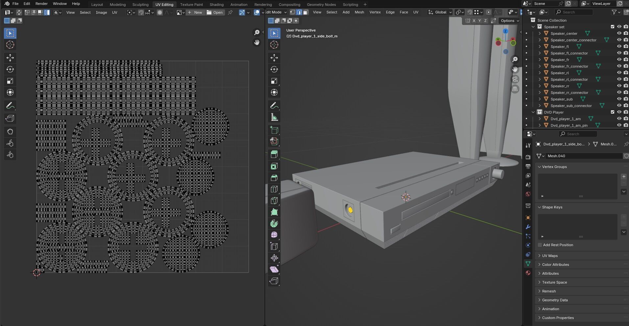The height and width of the screenshot is (326, 629).
Task: Open the Material properties tab
Action: (x=528, y=273)
